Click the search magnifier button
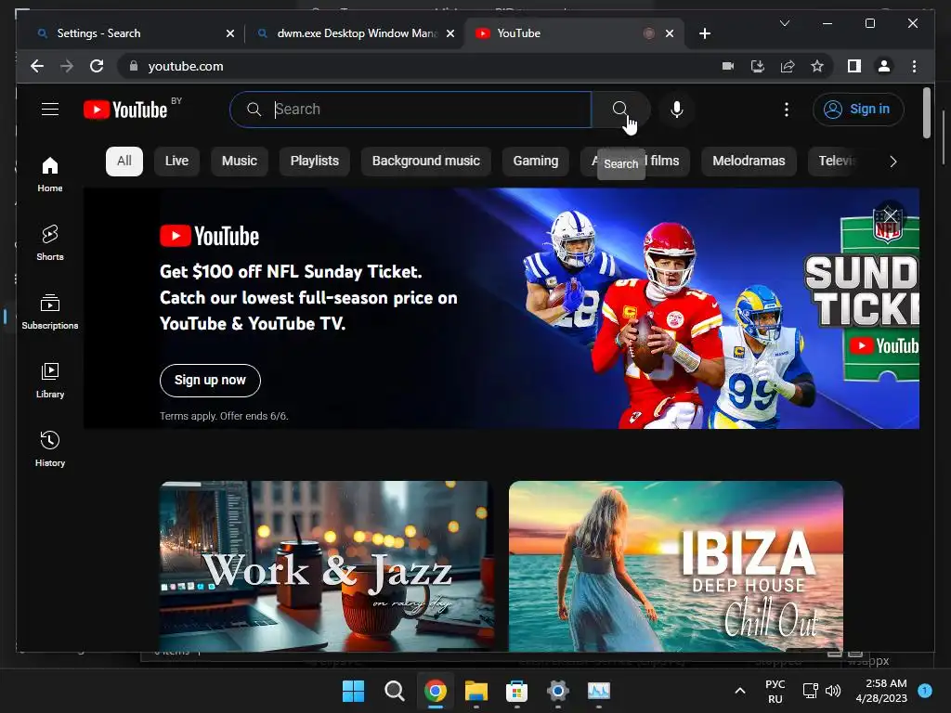 (619, 110)
